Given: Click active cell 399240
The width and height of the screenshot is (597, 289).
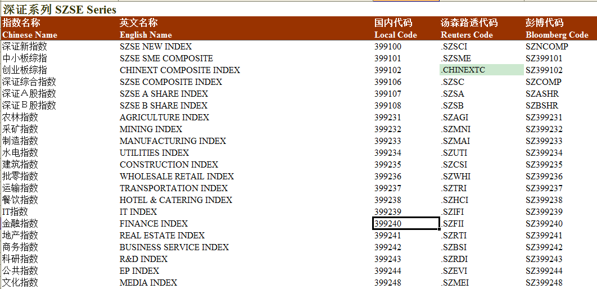Looking at the screenshot, I should click(x=406, y=224).
